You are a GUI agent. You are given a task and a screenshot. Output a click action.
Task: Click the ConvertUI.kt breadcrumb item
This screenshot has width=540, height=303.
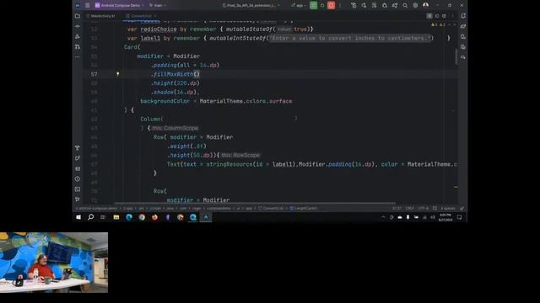click(x=271, y=208)
